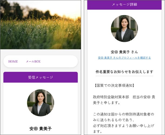Click the sender avatar under 受信メッセージ
Image resolution: width=165 pixels, height=135 pixels.
point(41,103)
